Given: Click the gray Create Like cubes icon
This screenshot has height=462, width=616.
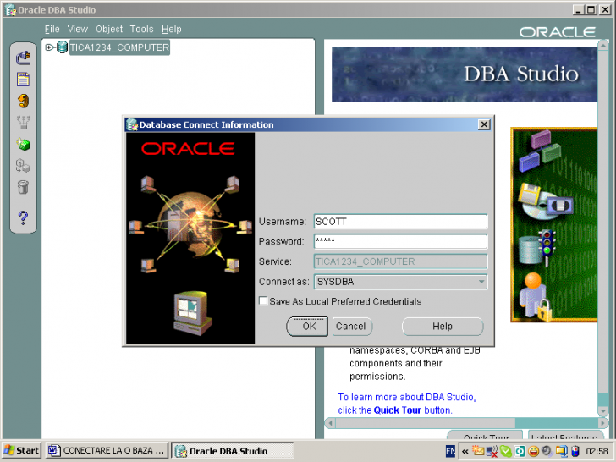Looking at the screenshot, I should coord(24,166).
